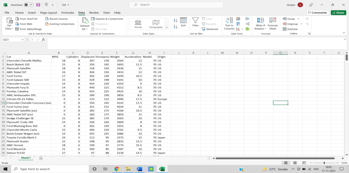Open the Group dropdown arrow

click(298, 19)
